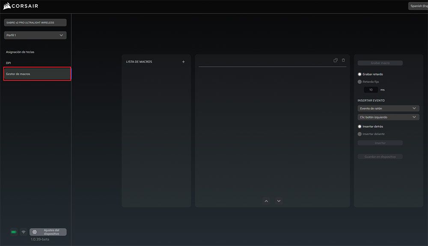This screenshot has height=246, width=428.
Task: Click the Grabar macro button
Action: pos(380,63)
